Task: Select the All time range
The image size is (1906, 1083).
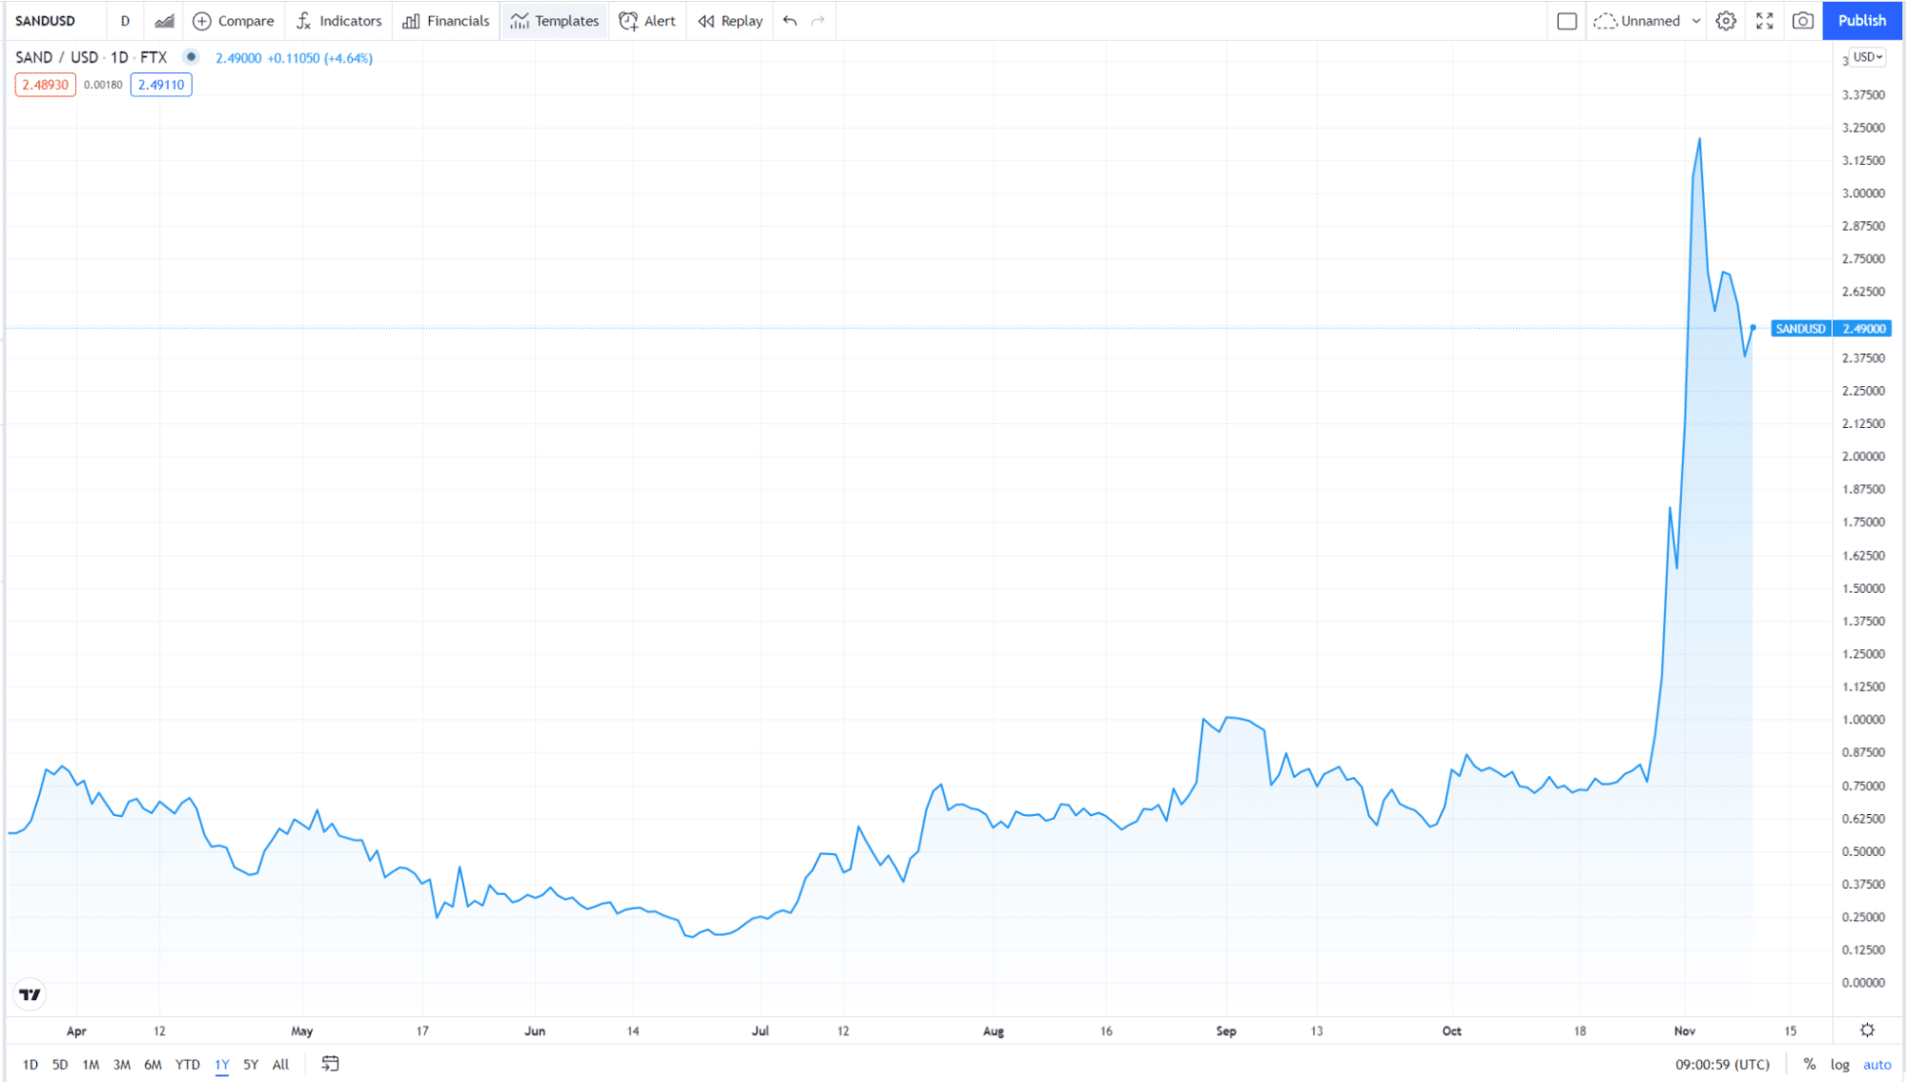Action: [x=280, y=1065]
